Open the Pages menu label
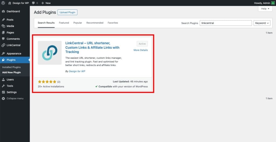Screen dimensions: 276x142 pos(11,33)
